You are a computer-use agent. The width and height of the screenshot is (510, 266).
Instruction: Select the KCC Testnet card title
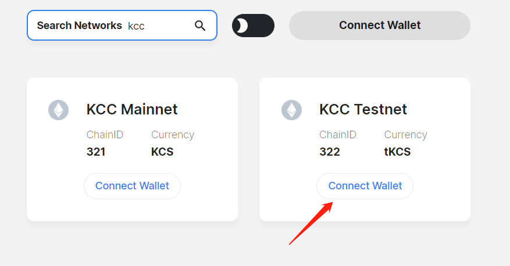click(363, 109)
